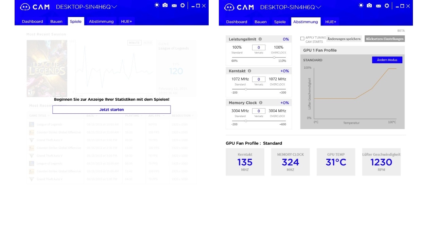The height and width of the screenshot is (245, 435).
Task: Switch to Dashboard tab in Spiele window
Action: [x=33, y=21]
